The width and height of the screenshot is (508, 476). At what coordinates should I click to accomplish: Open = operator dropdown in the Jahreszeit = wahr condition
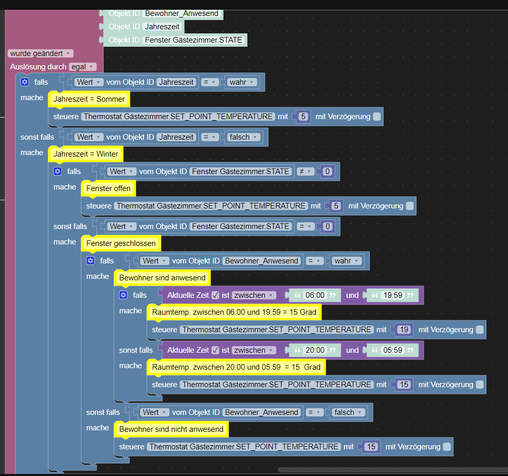pyautogui.click(x=210, y=82)
